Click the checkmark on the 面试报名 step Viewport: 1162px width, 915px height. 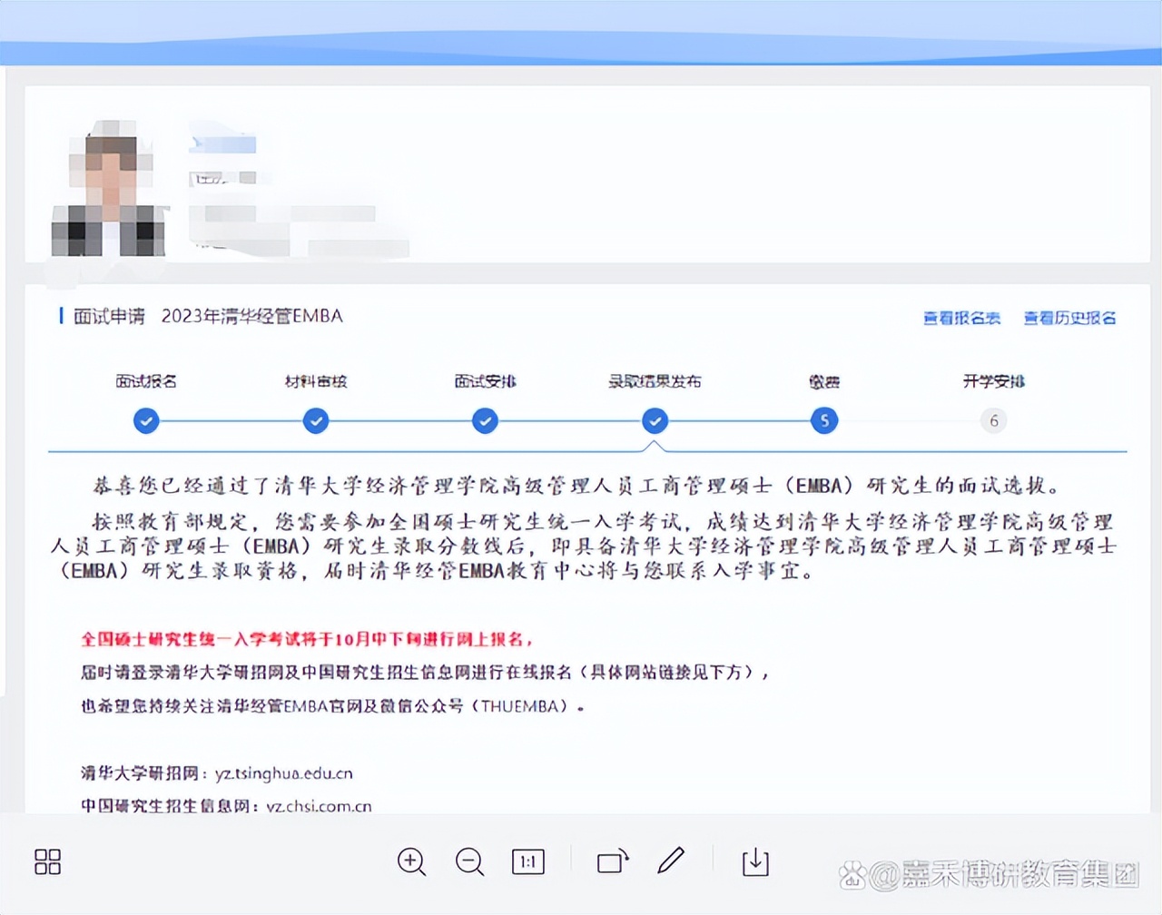[x=146, y=420]
